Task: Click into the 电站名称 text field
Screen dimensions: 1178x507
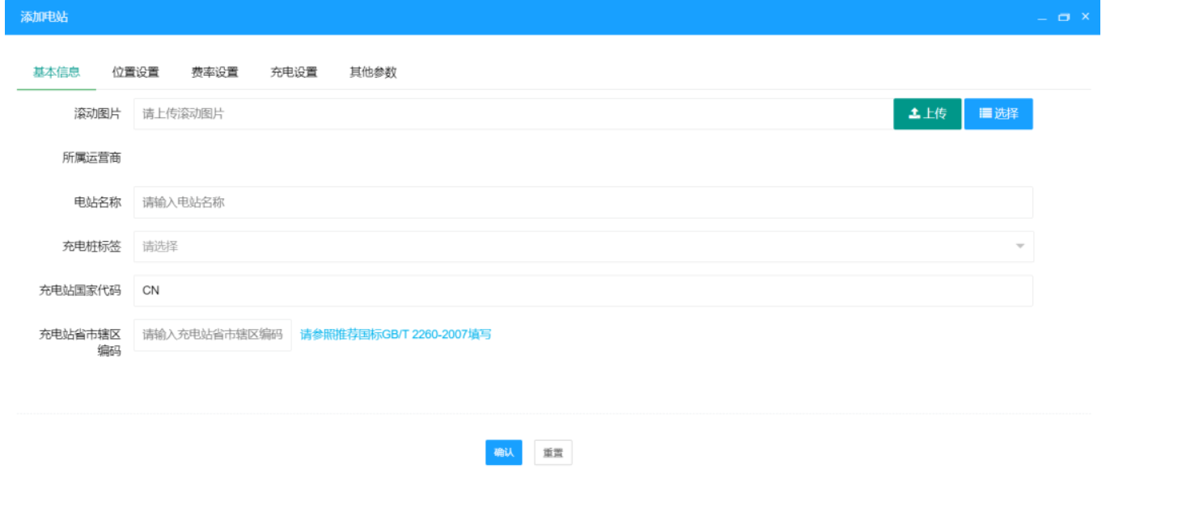Action: click(583, 202)
